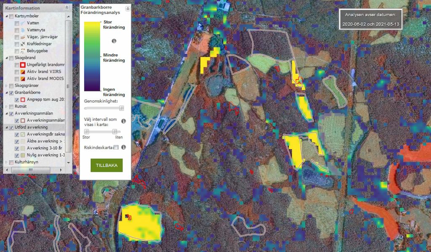Collapse the Kartsymboler tree group arrow
This screenshot has height=252, width=431.
(7, 16)
